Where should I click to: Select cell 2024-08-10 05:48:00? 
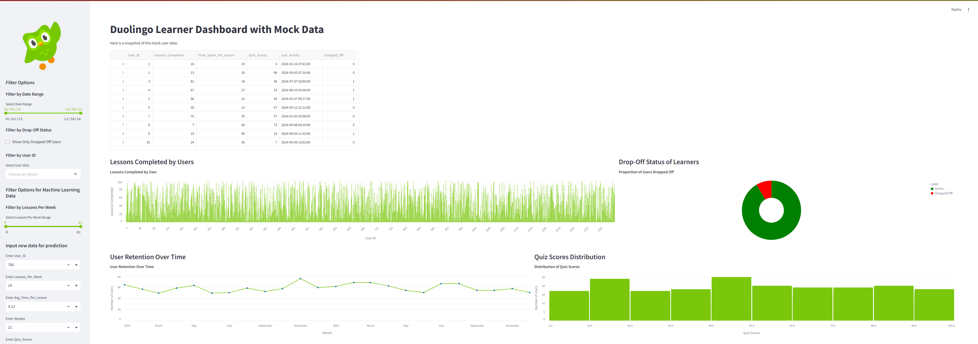coord(301,90)
